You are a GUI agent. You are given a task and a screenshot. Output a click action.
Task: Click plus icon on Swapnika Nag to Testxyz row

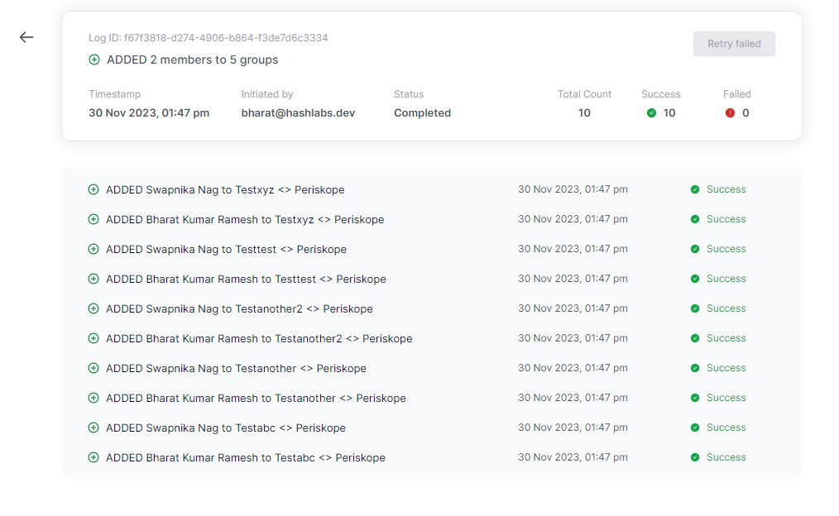coord(93,189)
